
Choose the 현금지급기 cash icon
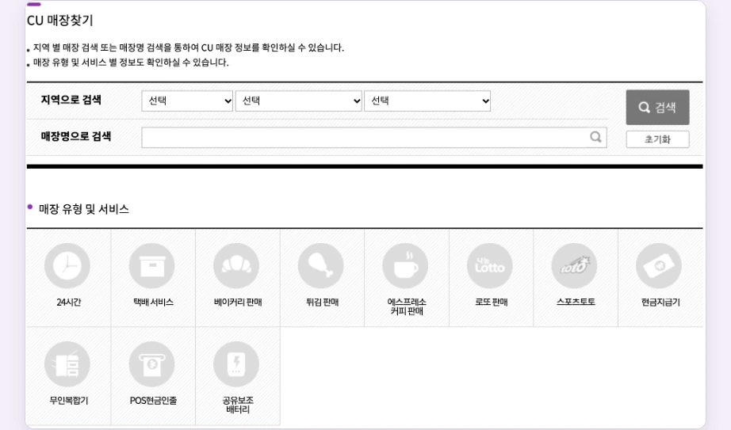click(659, 266)
